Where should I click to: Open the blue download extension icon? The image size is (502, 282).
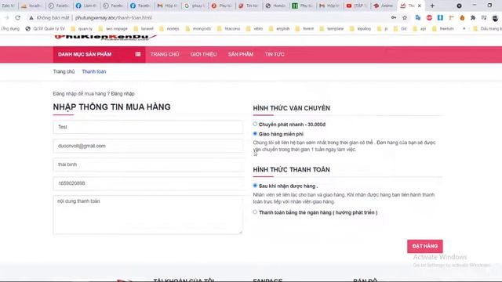(x=440, y=18)
